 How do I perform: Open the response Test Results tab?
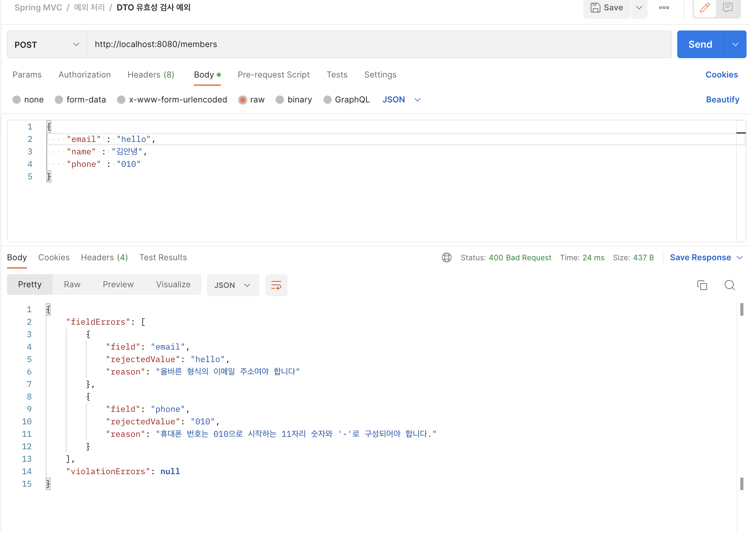coord(163,258)
